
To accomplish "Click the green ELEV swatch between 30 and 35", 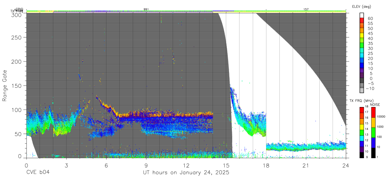I will point(362,46).
